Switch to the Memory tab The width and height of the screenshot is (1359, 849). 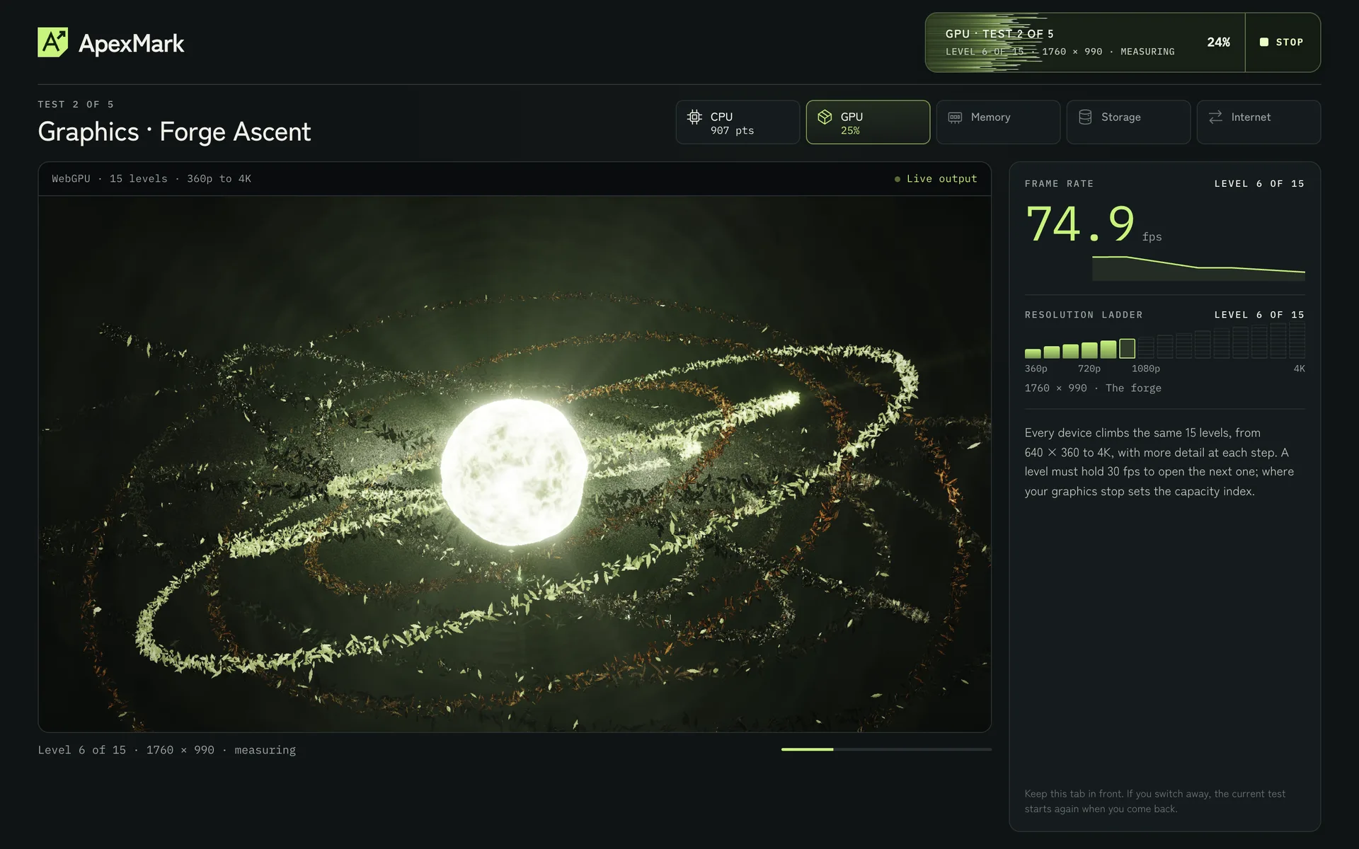tap(998, 122)
